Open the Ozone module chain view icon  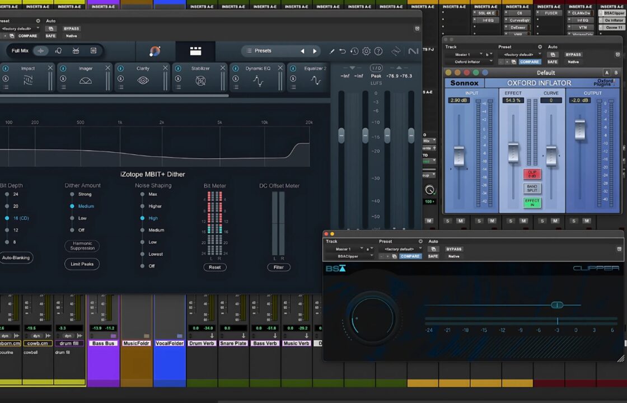point(195,51)
